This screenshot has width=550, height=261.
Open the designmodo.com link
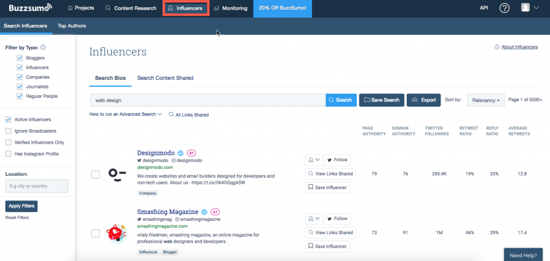tap(155, 167)
